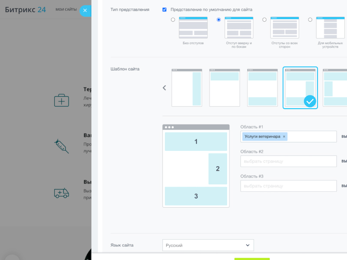
Task: Remove the 'Услуги ветеринара' tag
Action: click(284, 136)
